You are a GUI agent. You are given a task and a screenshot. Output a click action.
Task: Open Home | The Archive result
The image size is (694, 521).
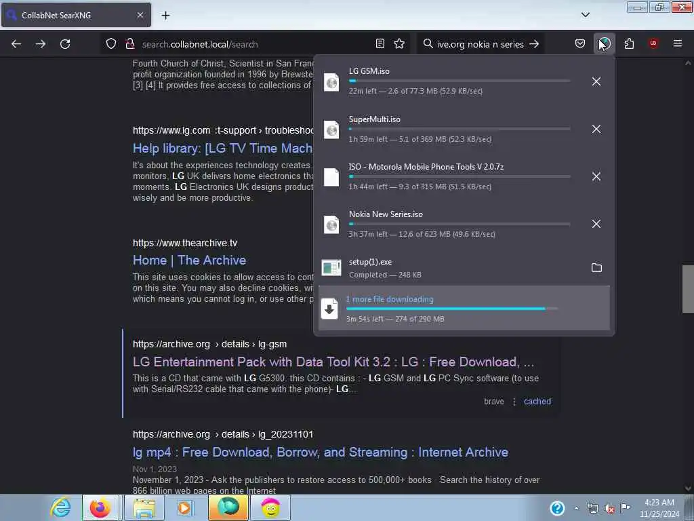[190, 260]
